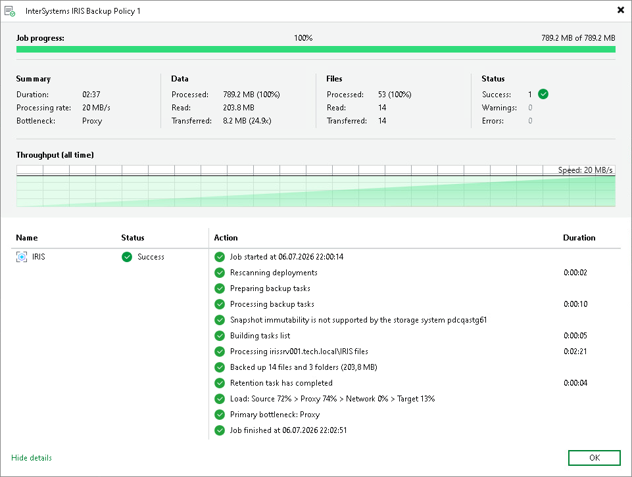Click the check icon beside 'Preparing backup tasks'

[220, 288]
